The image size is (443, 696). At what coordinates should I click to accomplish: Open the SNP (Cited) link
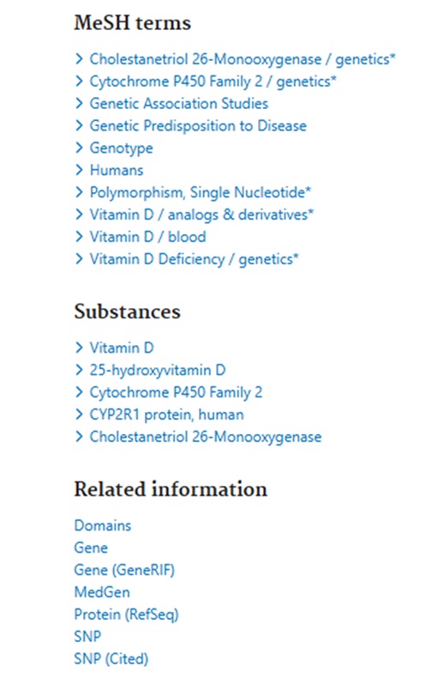tap(111, 659)
